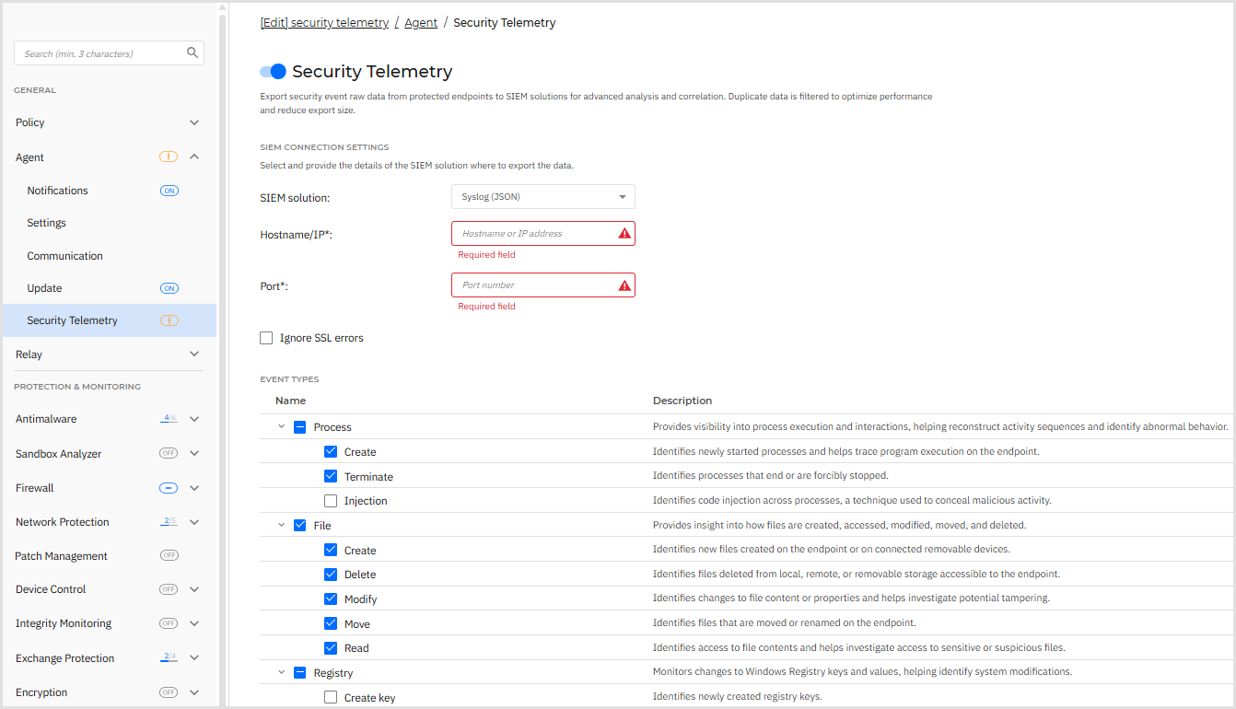
Task: Follow the [Edit] security telemetry breadcrumb
Action: click(x=324, y=23)
